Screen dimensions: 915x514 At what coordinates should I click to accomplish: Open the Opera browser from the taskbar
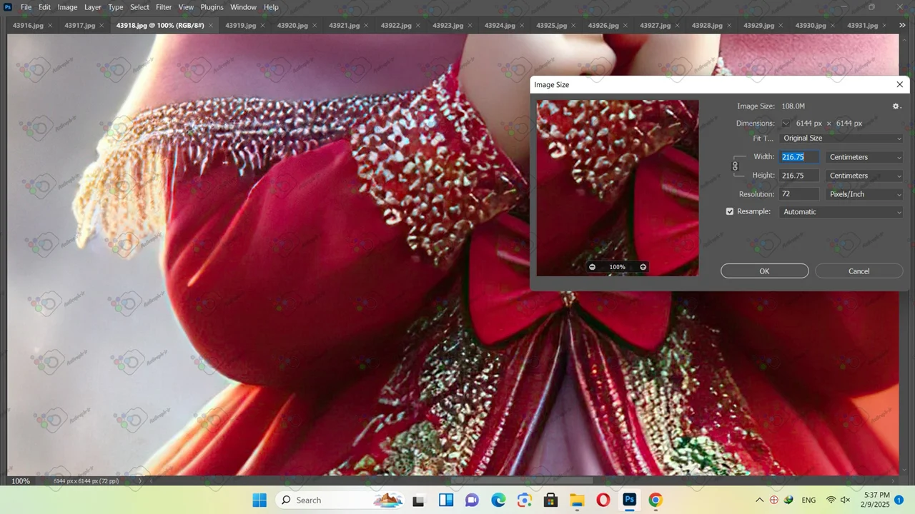coord(603,500)
